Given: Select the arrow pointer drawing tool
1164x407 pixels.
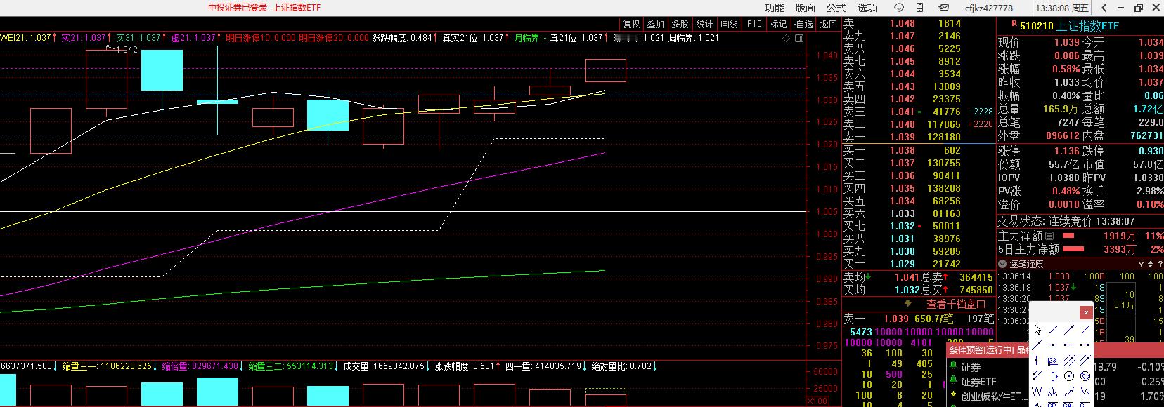Looking at the screenshot, I should (x=1037, y=330).
